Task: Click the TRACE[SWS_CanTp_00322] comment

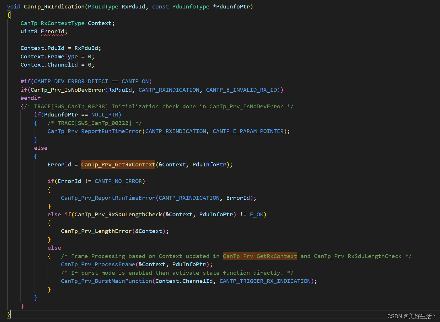Action: (x=95, y=123)
